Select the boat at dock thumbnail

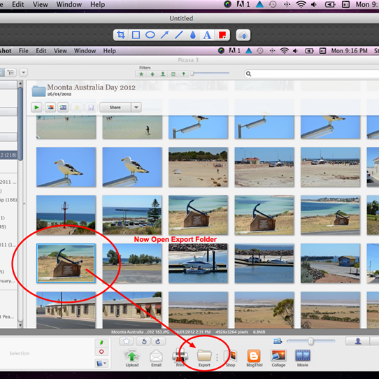pos(198,263)
